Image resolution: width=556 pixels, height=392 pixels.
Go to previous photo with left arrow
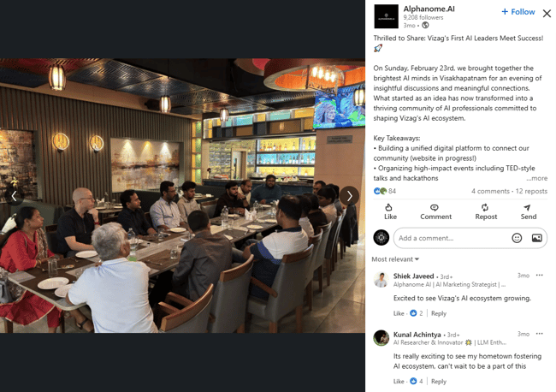[15, 196]
